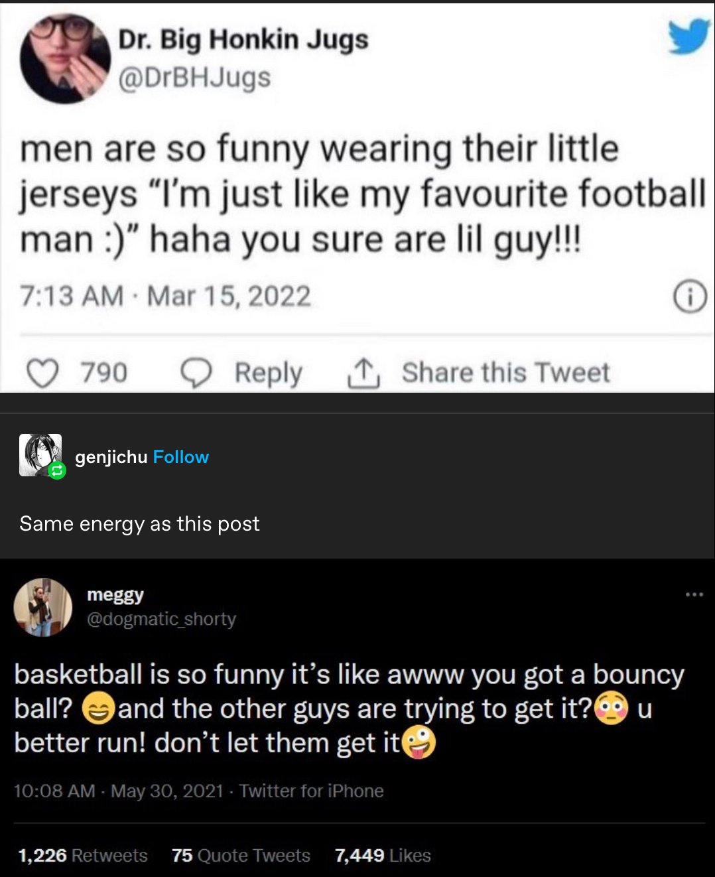Click the share upload arrow icon
This screenshot has height=877, width=715.
(x=363, y=373)
